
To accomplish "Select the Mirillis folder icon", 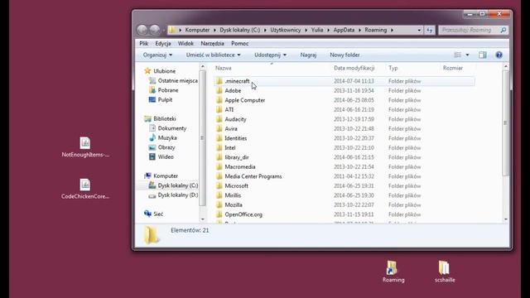I will coord(219,195).
